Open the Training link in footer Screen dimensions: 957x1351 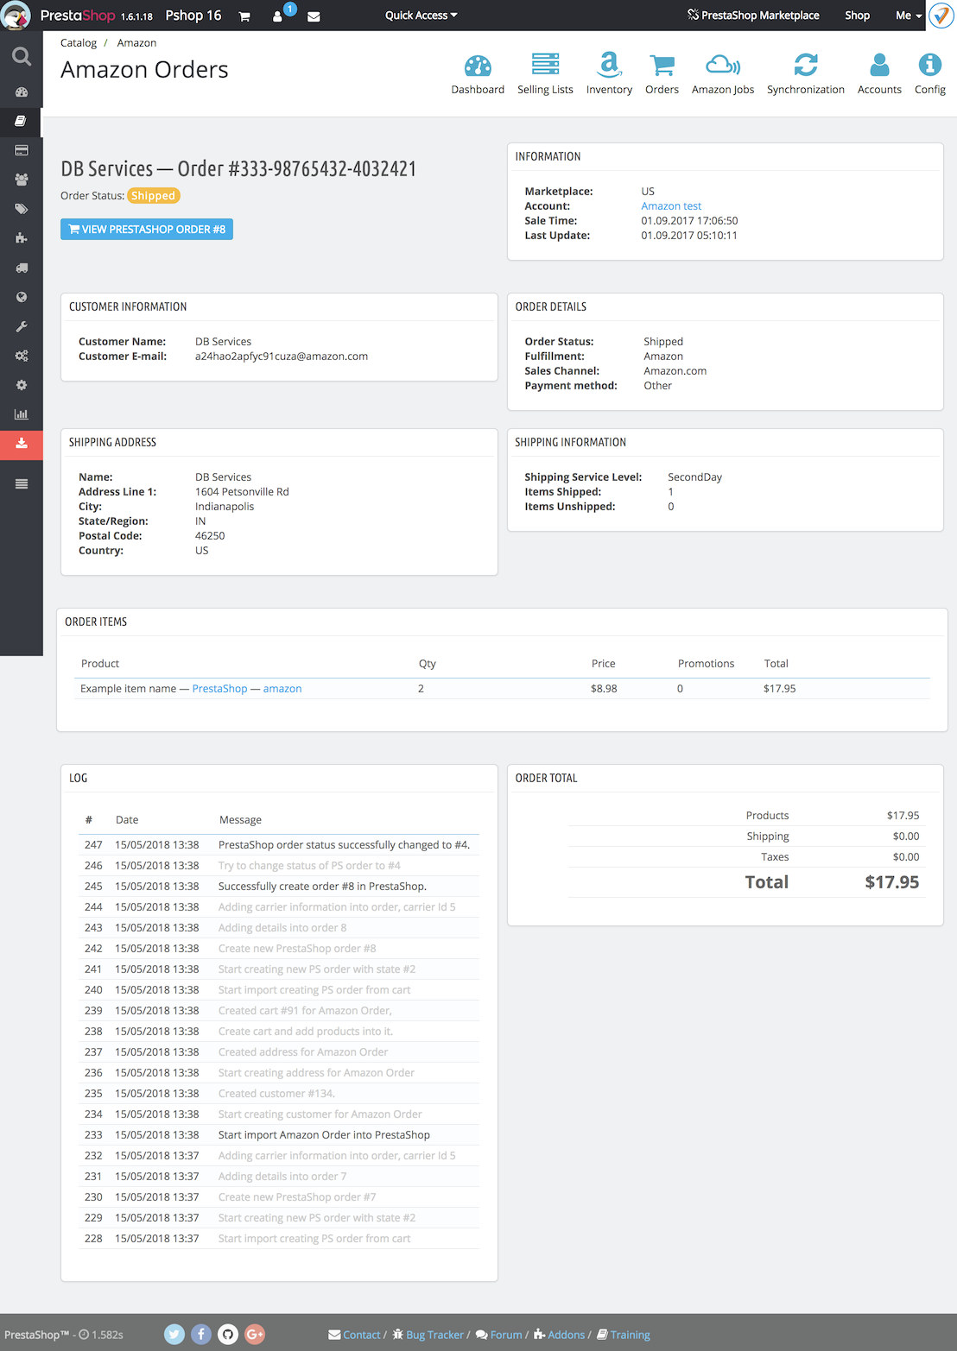pos(624,1335)
